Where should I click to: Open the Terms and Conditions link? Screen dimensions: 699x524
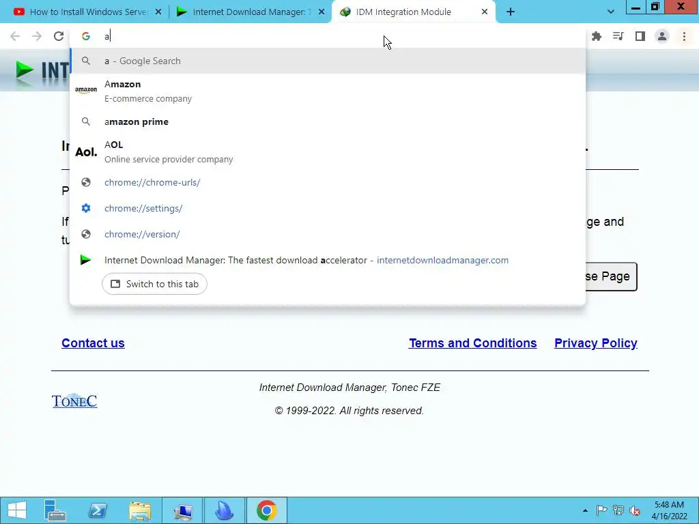pos(473,343)
